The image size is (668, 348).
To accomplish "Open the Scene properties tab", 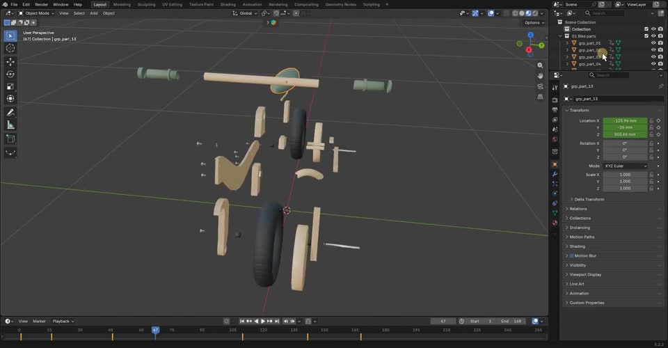I will tap(555, 129).
